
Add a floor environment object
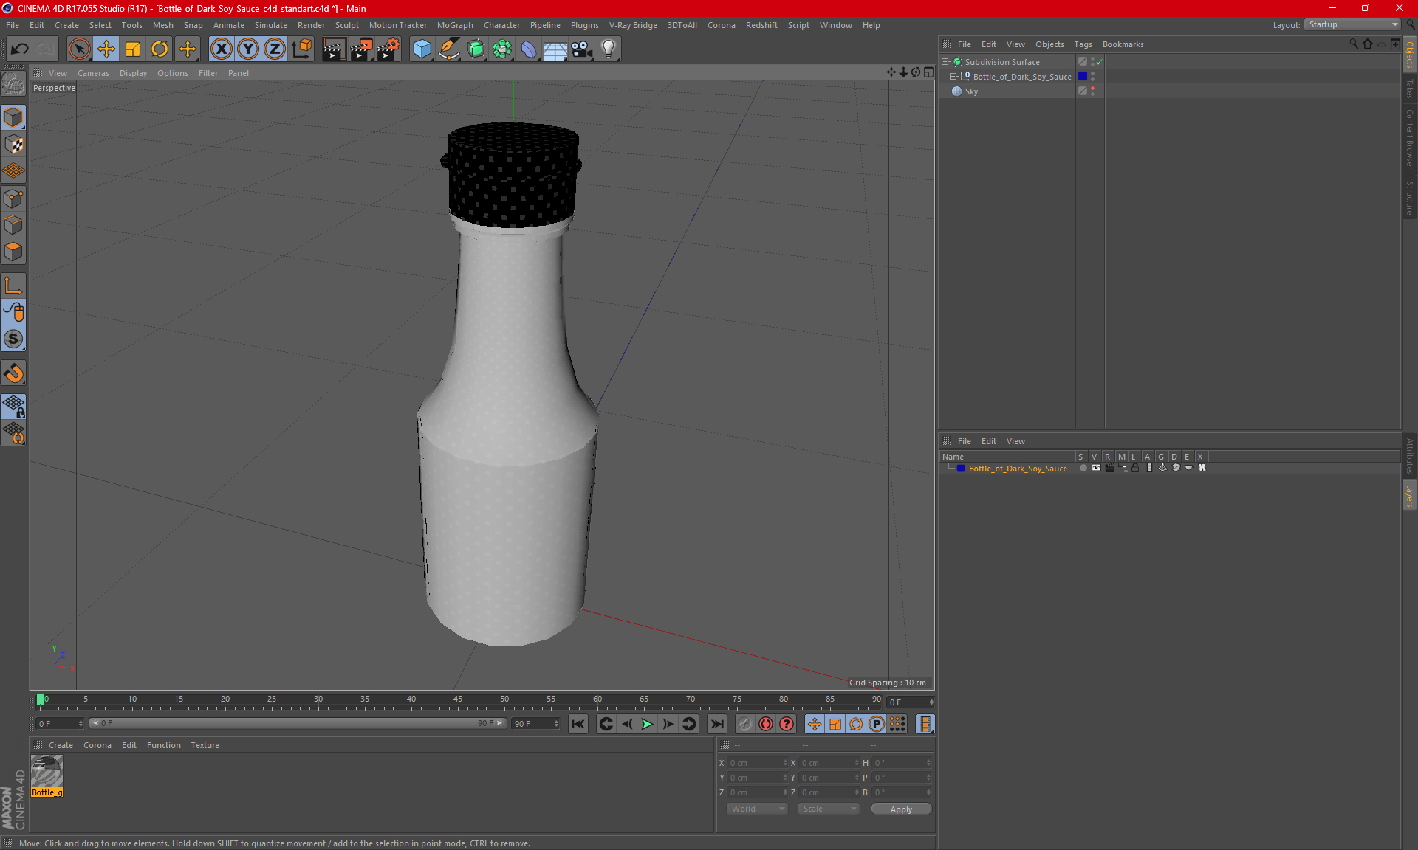(x=555, y=49)
